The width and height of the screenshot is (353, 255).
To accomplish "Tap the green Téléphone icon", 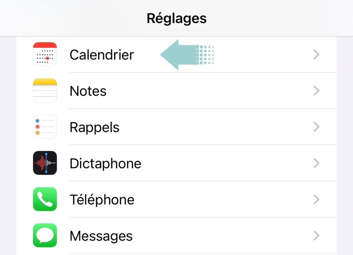I will click(x=45, y=199).
